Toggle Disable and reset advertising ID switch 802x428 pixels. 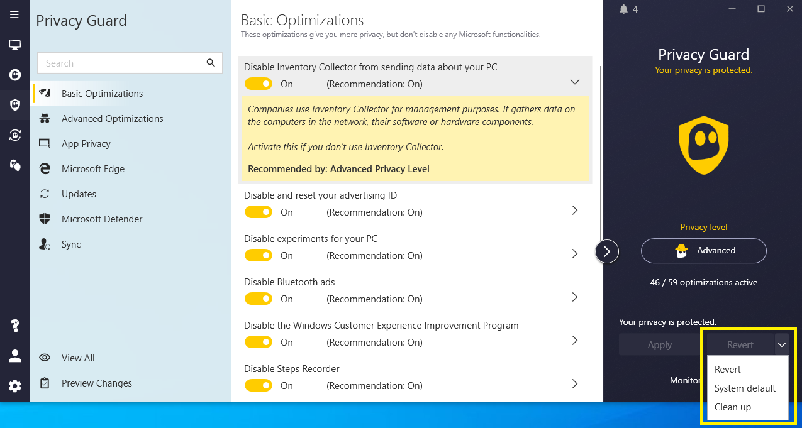click(x=259, y=212)
